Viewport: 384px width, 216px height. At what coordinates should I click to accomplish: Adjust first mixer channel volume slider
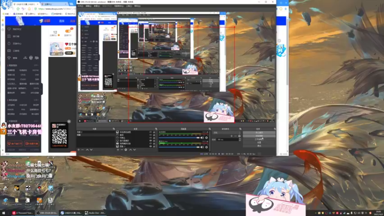point(179,138)
